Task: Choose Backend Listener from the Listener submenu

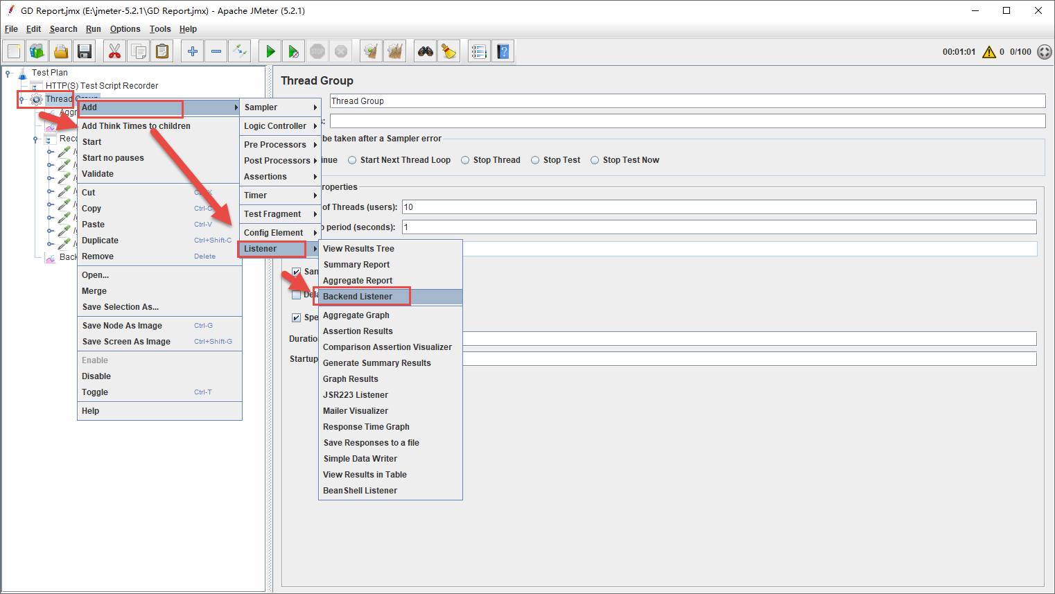Action: (x=358, y=297)
